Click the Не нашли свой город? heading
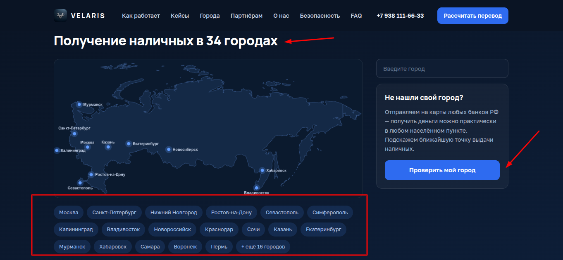The width and height of the screenshot is (563, 260). coord(424,98)
